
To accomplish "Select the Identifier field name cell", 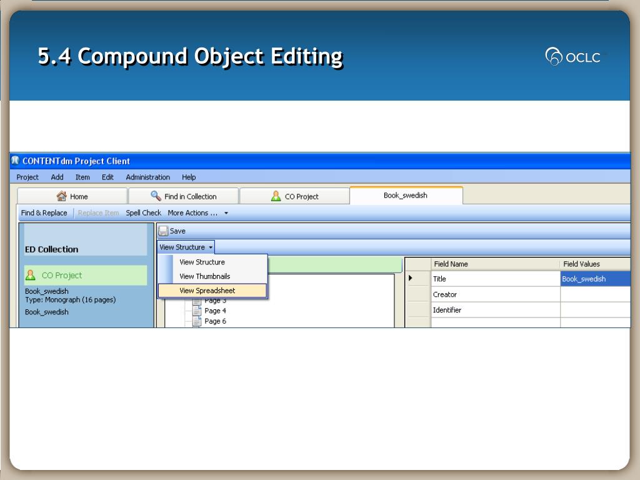I will [496, 310].
